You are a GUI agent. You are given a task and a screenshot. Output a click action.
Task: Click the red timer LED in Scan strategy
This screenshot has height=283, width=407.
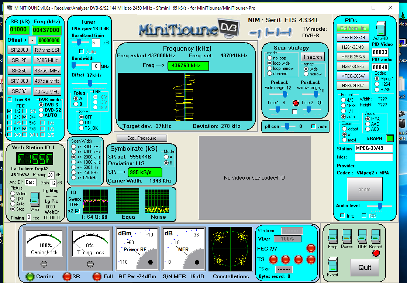coord(296,103)
